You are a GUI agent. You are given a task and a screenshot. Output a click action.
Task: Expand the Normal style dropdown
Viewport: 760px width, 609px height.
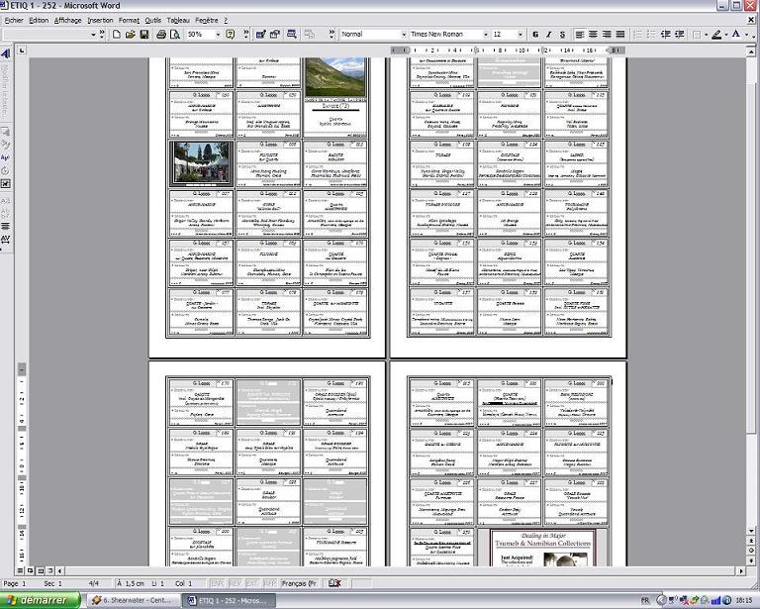tap(404, 35)
